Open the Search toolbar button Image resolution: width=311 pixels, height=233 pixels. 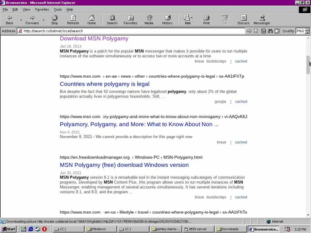tap(112, 20)
